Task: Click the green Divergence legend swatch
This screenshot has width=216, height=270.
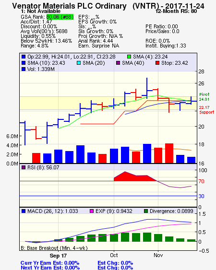Action: coord(146,211)
